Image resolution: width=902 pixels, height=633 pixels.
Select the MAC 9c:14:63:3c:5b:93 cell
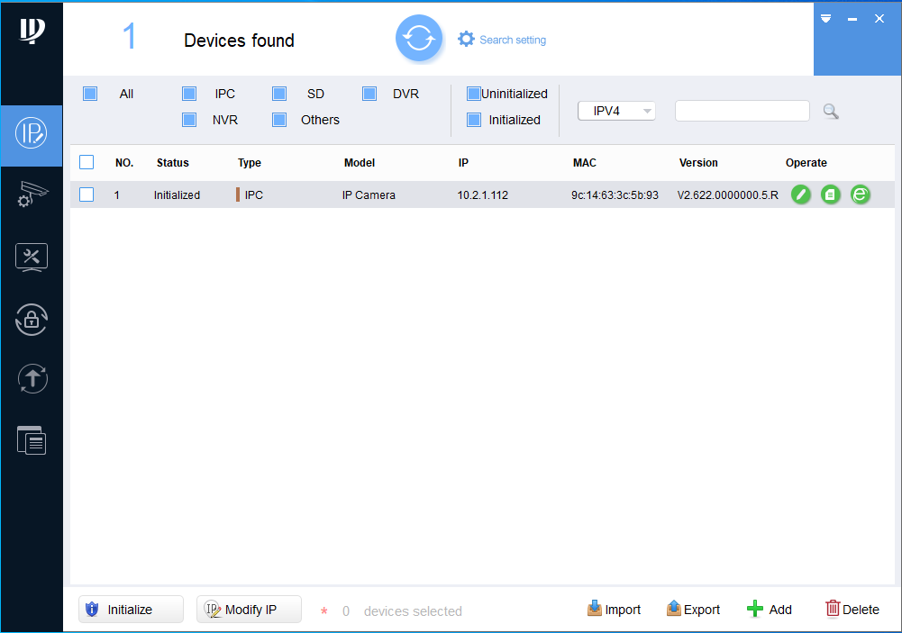coord(615,194)
